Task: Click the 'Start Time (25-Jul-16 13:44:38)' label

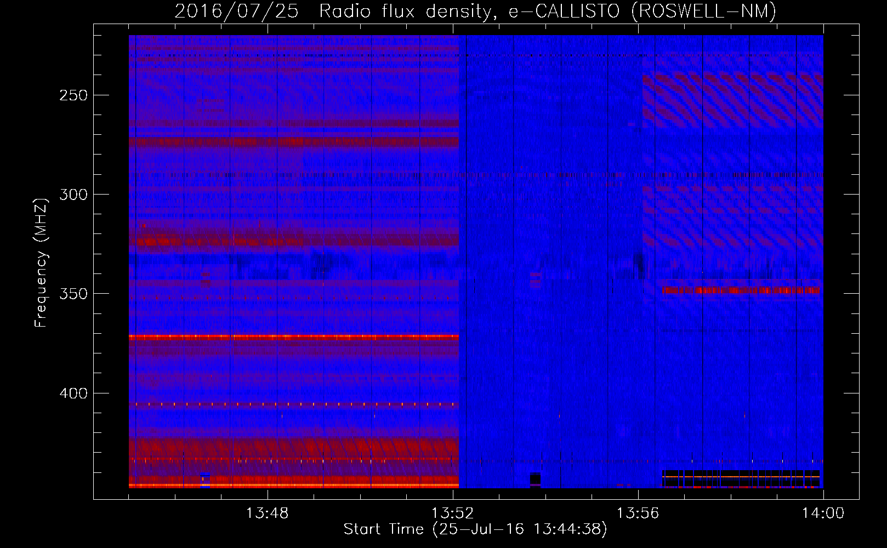Action: pos(475,529)
